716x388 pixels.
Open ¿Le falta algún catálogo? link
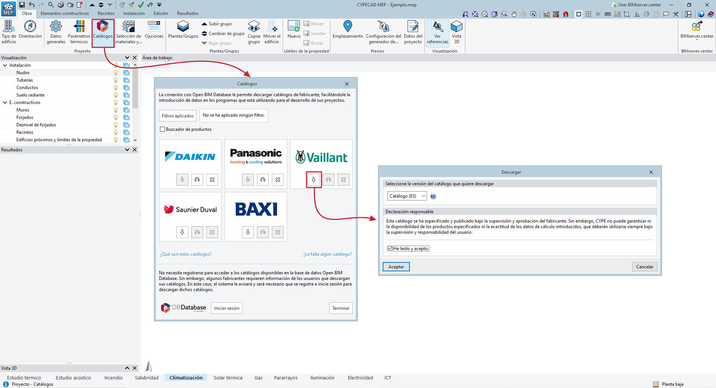(327, 254)
